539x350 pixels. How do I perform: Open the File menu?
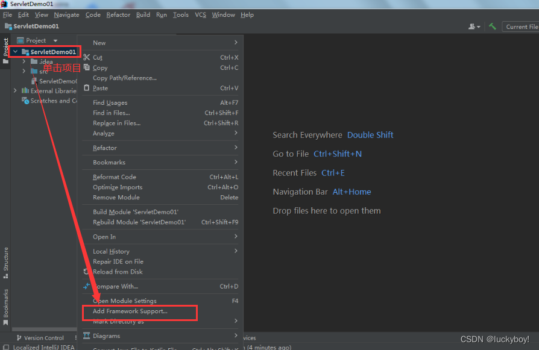(x=7, y=15)
